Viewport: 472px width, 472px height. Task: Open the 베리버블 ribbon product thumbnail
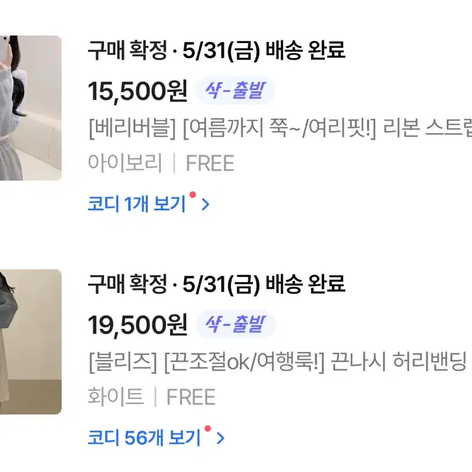click(x=30, y=108)
